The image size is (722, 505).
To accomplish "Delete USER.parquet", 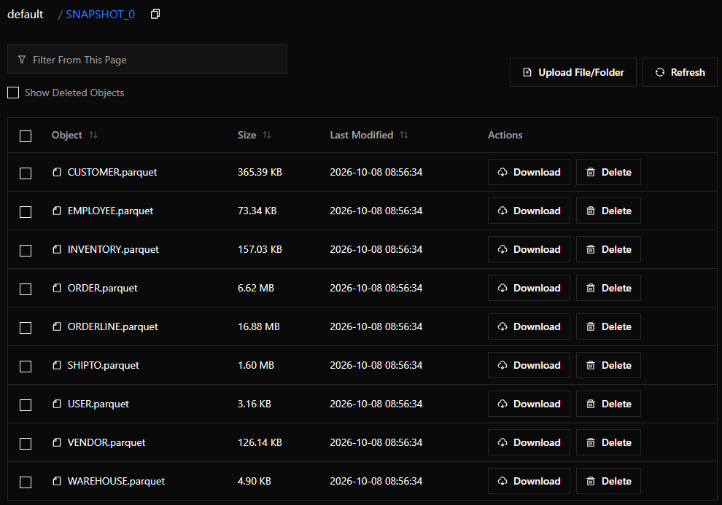I will pyautogui.click(x=608, y=404).
